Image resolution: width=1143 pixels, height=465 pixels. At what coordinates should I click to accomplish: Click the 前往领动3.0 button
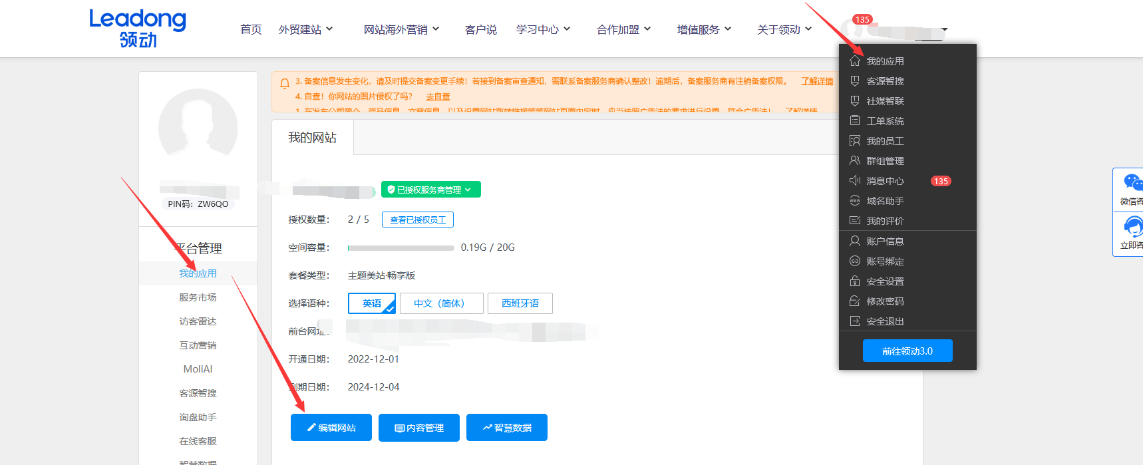[907, 351]
